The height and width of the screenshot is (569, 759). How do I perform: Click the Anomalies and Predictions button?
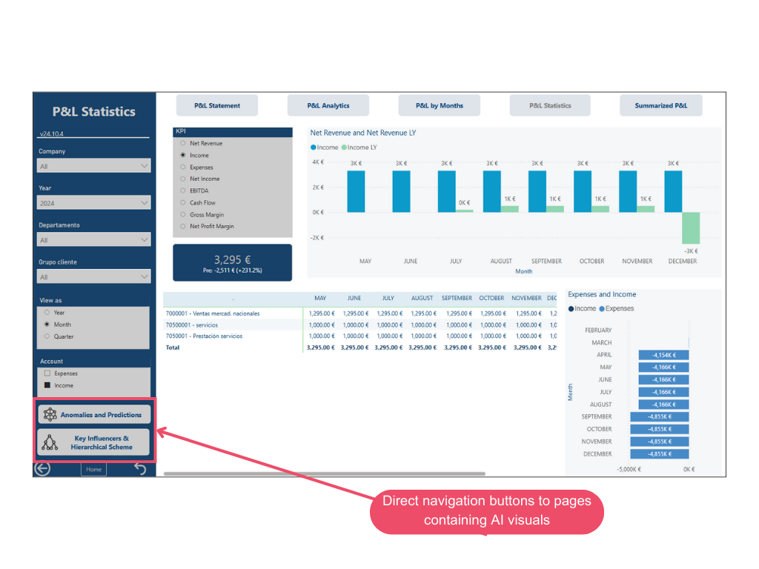pyautogui.click(x=94, y=415)
